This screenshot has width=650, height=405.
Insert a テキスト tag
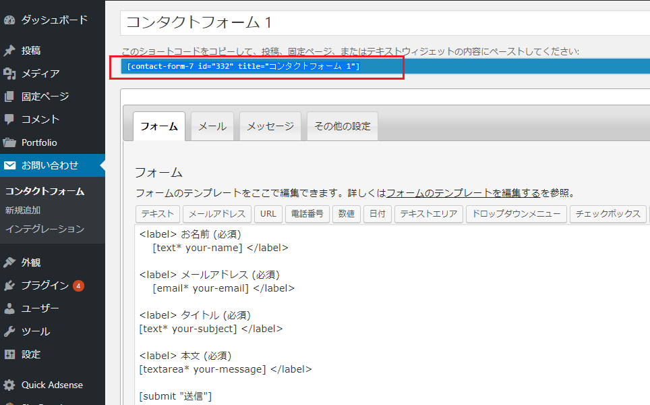158,214
